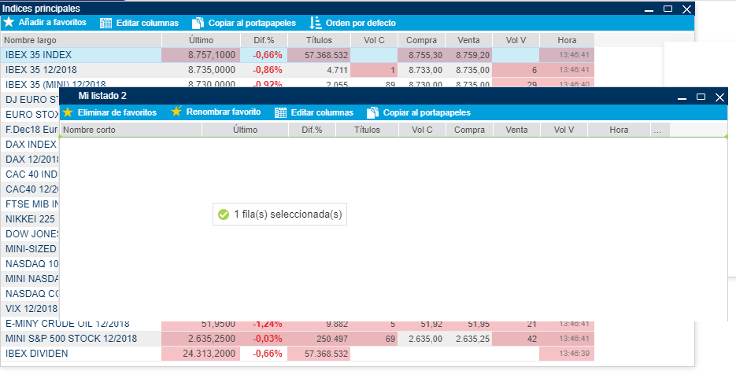Image resolution: width=736 pixels, height=378 pixels.
Task: Click Editar columnas text in Indices principales
Action: (x=147, y=23)
